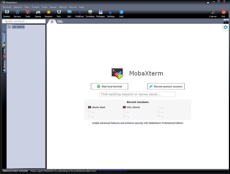This screenshot has height=174, width=230.
Task: Open a new tab with the plus tab
Action: click(60, 21)
